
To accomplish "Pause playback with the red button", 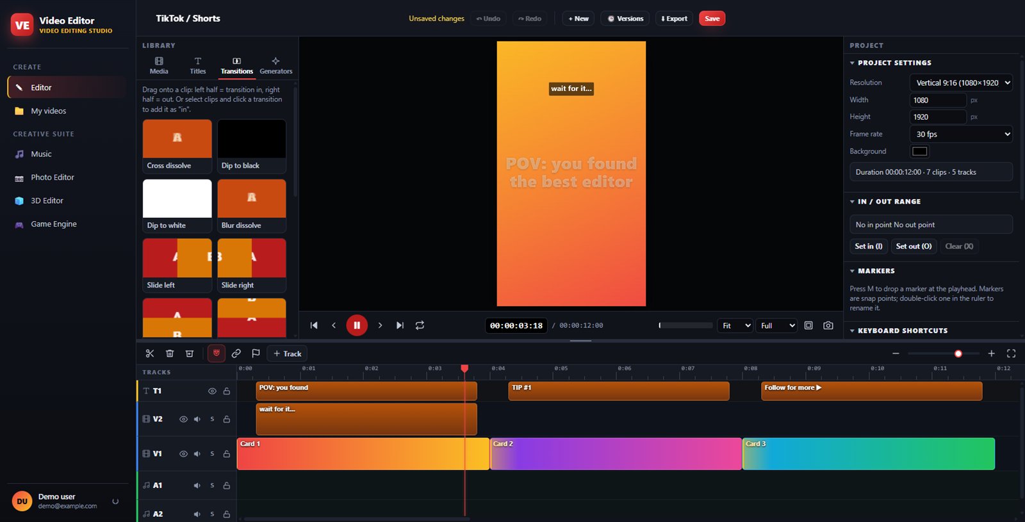I will (x=357, y=325).
